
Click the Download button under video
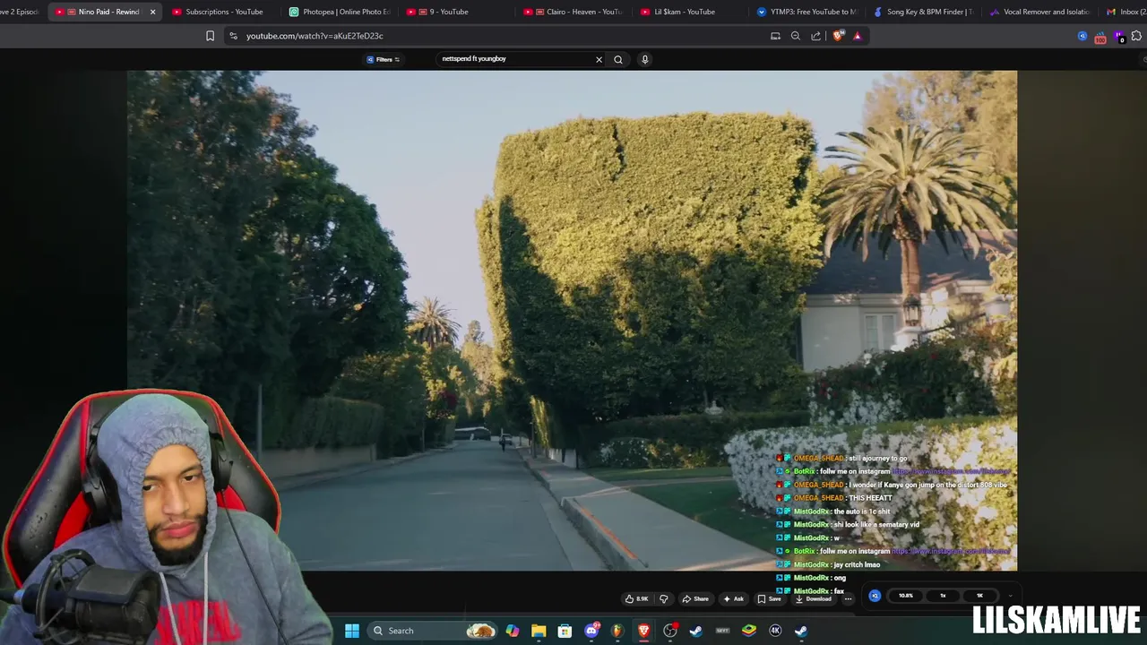[814, 598]
